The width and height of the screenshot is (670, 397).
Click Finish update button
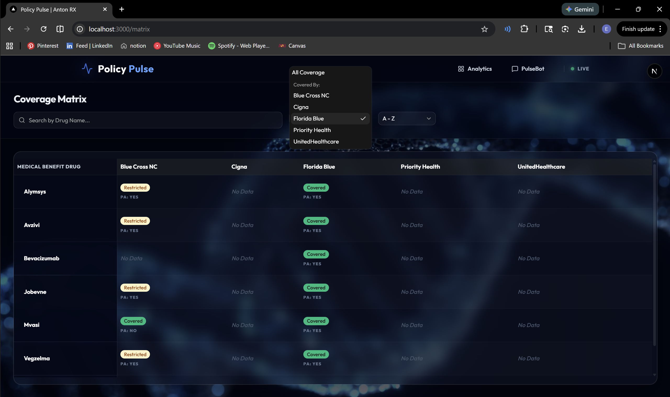pos(638,29)
